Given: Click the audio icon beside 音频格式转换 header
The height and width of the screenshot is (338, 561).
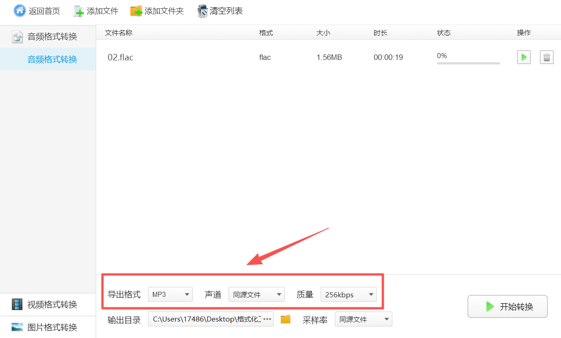Looking at the screenshot, I should pyautogui.click(x=17, y=37).
